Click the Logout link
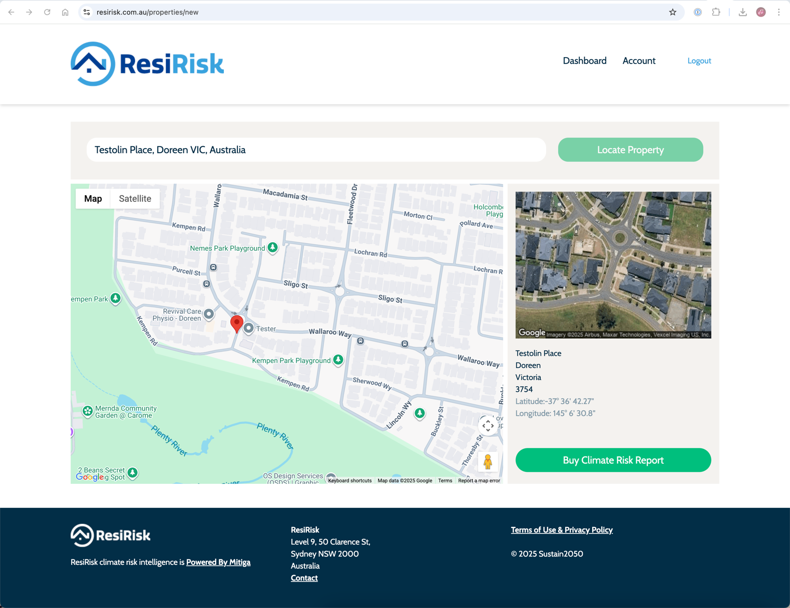The image size is (790, 608). [699, 61]
